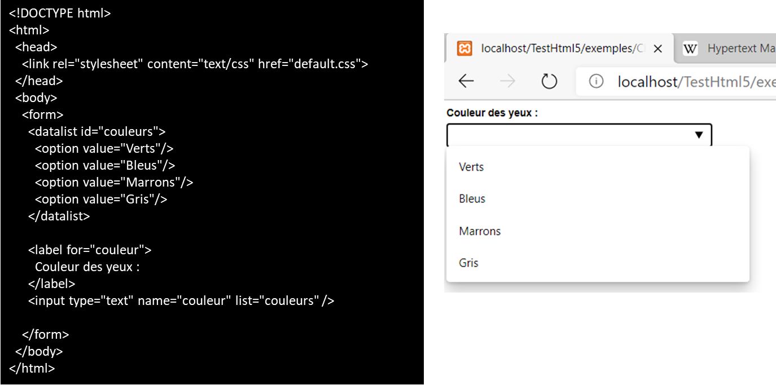Click the address bar URL text
The width and height of the screenshot is (776, 385).
click(696, 82)
